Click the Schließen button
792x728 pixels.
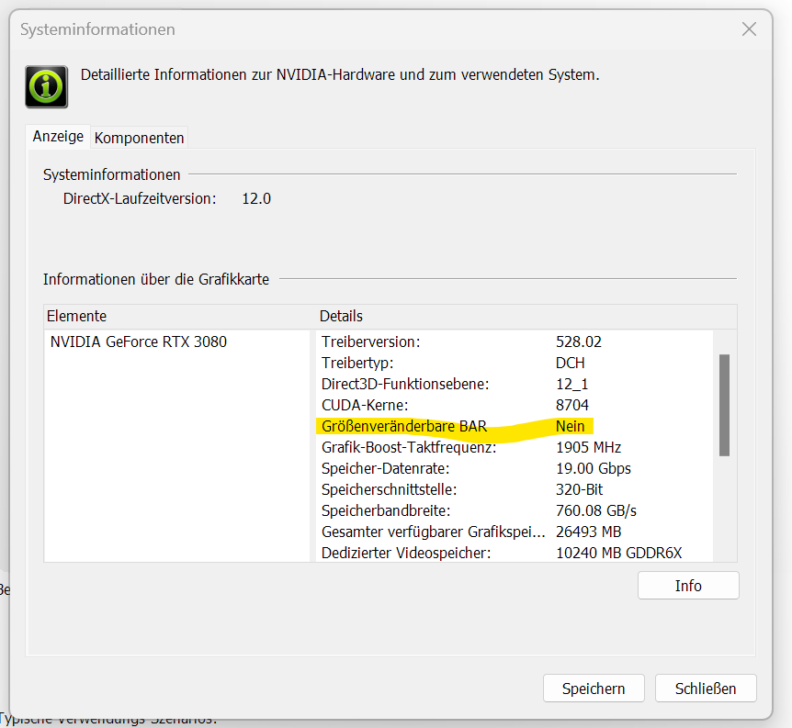pyautogui.click(x=706, y=689)
